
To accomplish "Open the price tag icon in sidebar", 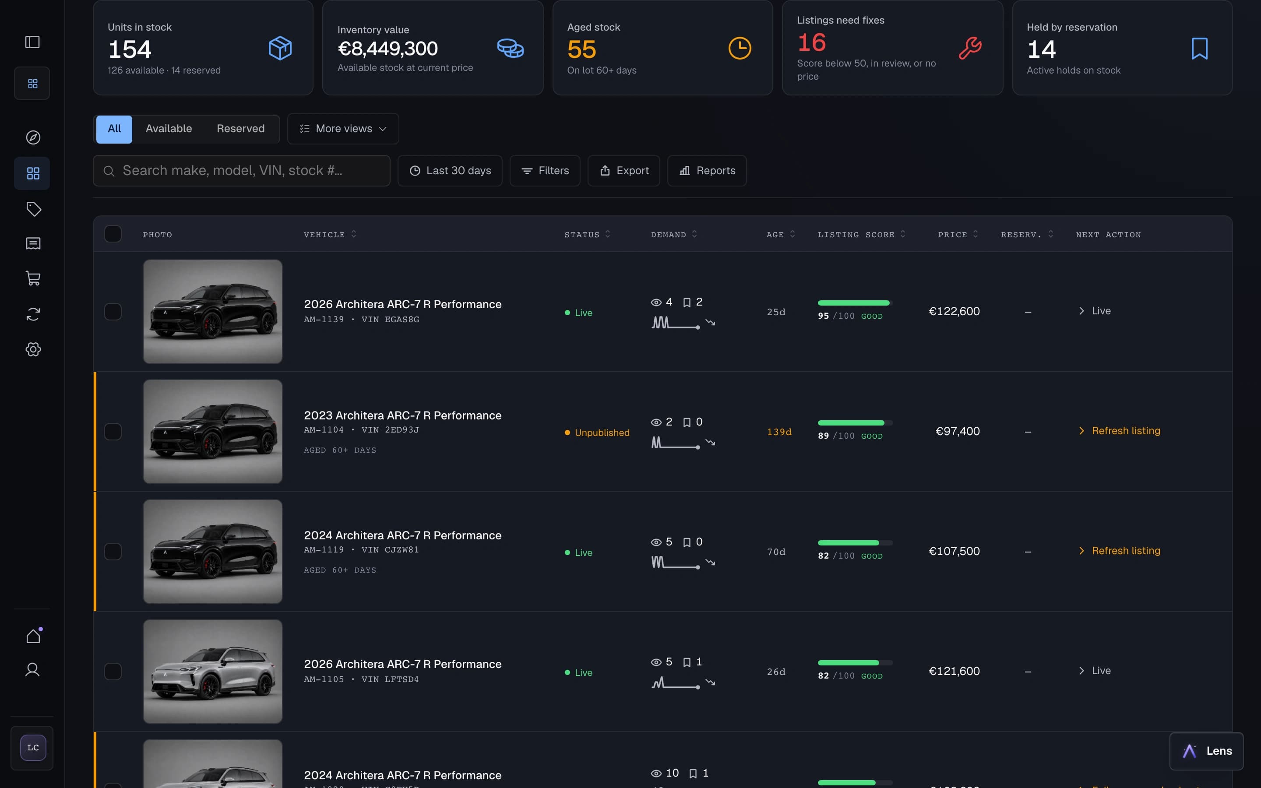I will [x=33, y=209].
